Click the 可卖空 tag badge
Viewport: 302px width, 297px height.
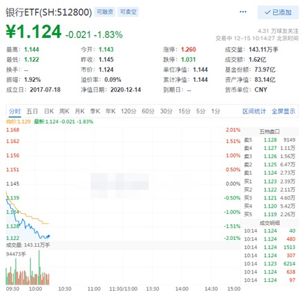(128, 12)
